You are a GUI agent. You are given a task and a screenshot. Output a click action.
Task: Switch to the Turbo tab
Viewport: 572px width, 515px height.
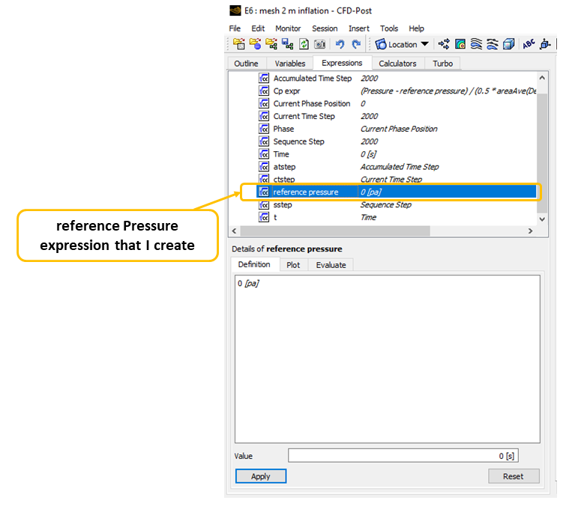click(x=442, y=64)
